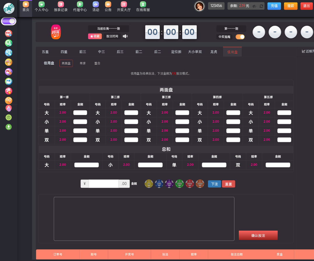Screen dimensions: 314x261
Task: Select the 1000 green betting chip
Action: coord(180,184)
